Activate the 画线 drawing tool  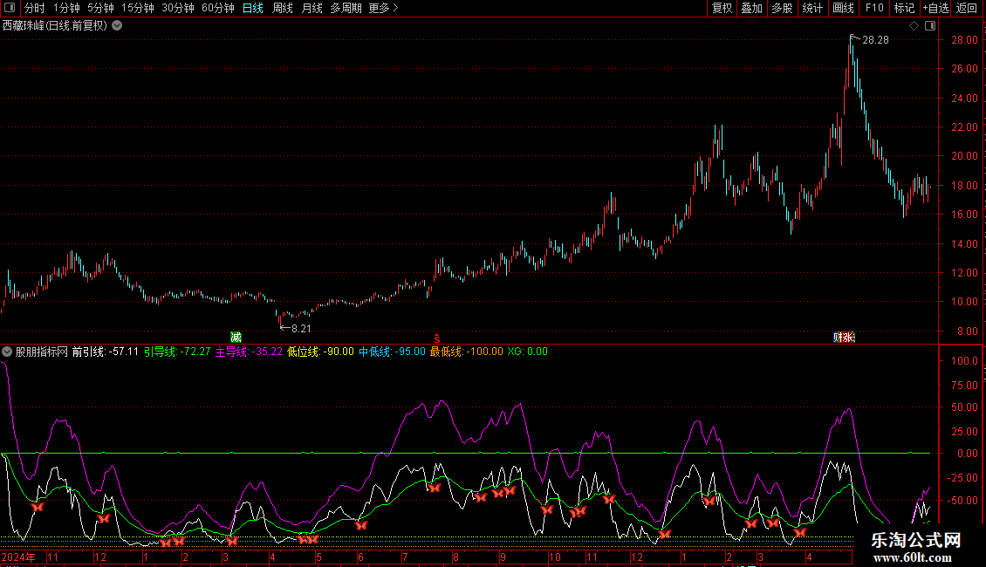pos(843,8)
